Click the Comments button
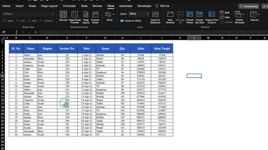This screenshot has height=150, width=268. pyautogui.click(x=249, y=6)
